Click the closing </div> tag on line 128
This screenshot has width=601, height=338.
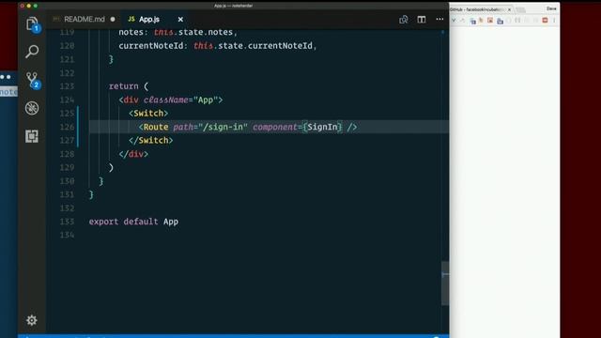pos(133,154)
